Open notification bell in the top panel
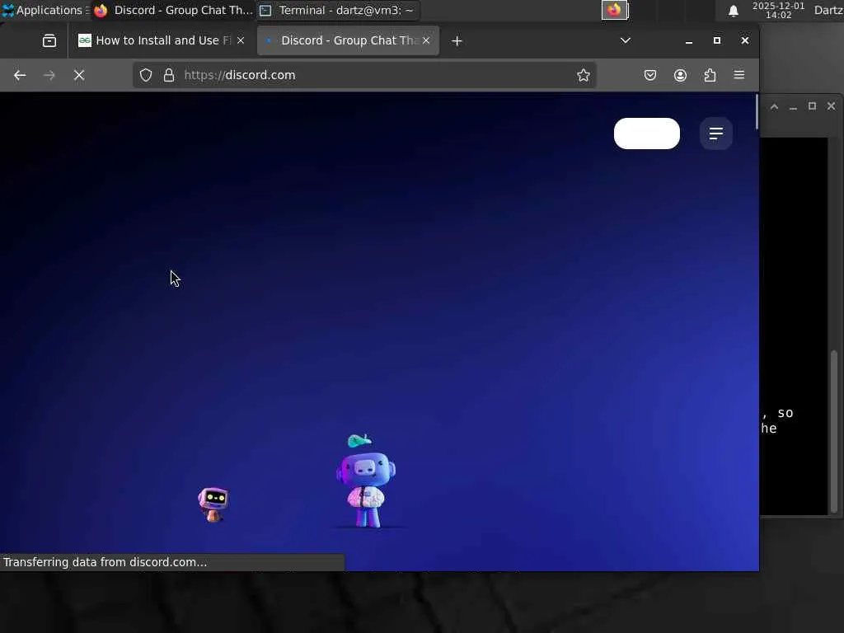 pos(733,11)
